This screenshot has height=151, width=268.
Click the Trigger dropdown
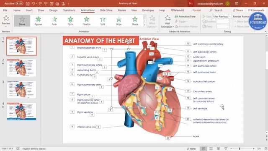[181, 21]
